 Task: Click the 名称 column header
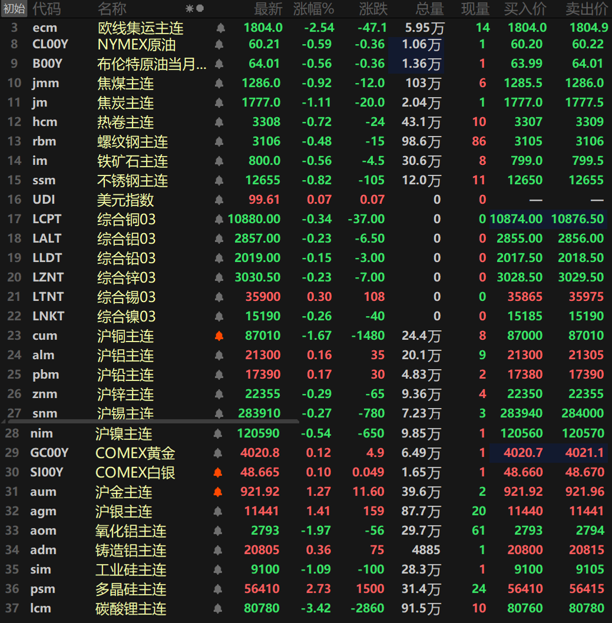click(x=112, y=9)
